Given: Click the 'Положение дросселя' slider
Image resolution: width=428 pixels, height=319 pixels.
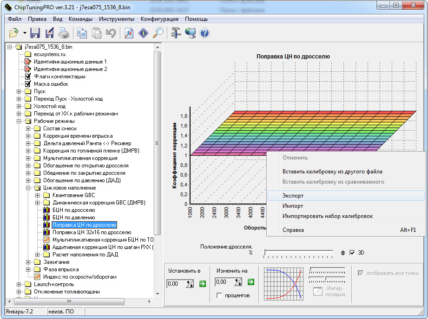Looking at the screenshot, I should pyautogui.click(x=298, y=253).
